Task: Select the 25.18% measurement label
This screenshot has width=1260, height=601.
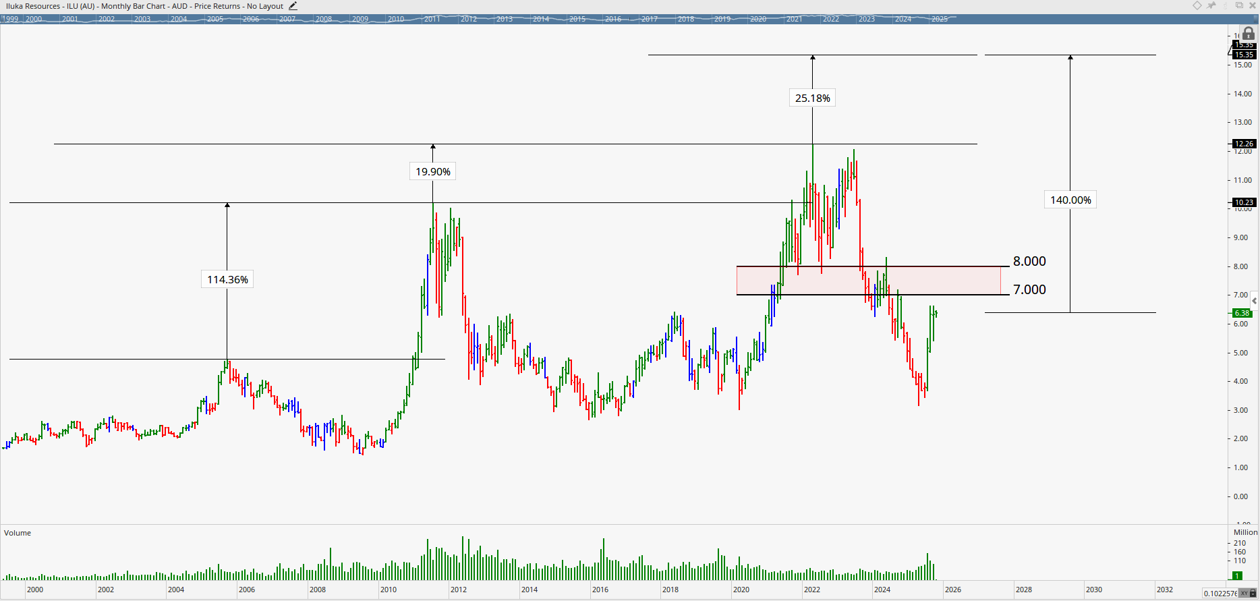Action: coord(812,98)
